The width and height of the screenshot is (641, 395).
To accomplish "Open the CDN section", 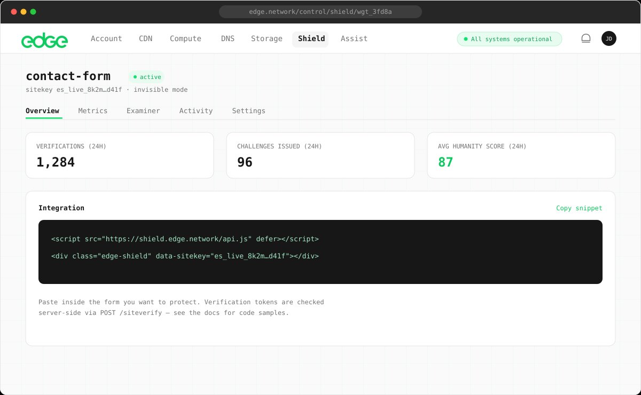I will [x=146, y=38].
